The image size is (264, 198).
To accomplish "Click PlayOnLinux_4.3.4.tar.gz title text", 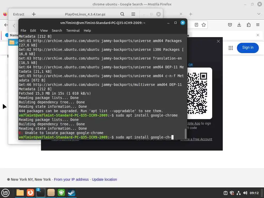I will pyautogui.click(x=85, y=14).
